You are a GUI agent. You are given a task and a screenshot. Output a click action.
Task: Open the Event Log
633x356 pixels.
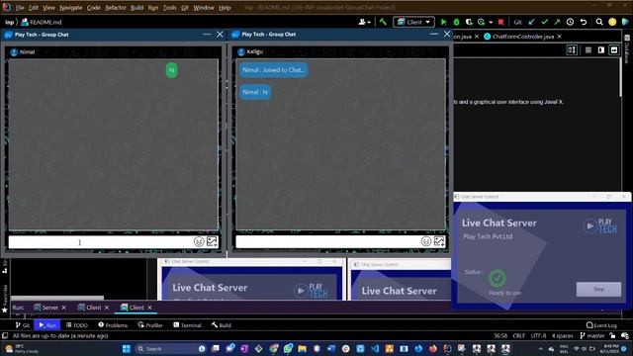coord(601,325)
